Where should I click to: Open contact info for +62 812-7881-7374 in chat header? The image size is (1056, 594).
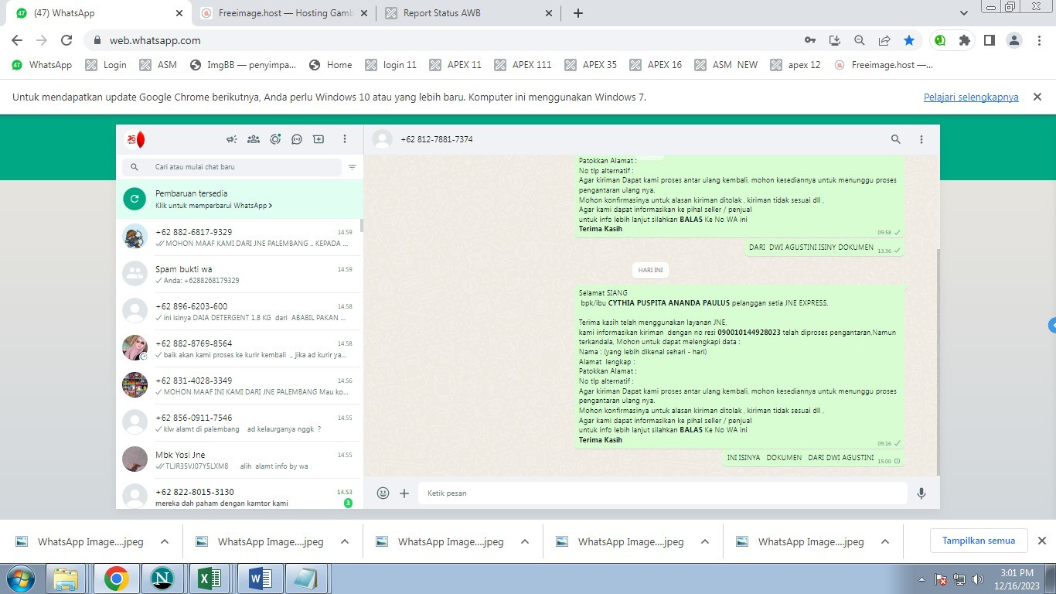click(436, 139)
